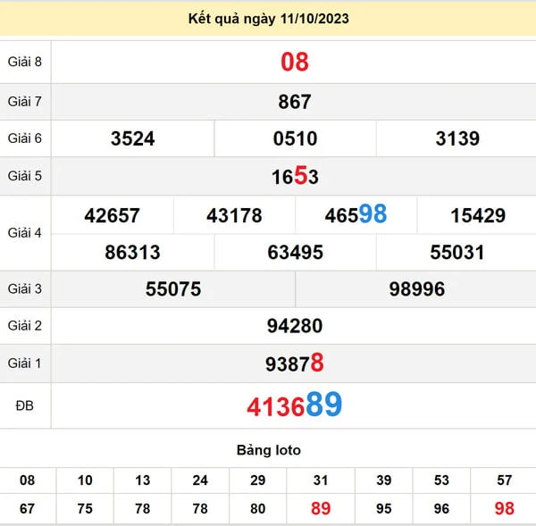Click Giải 7 result number 867
Screen dimensions: 536x526
click(294, 102)
